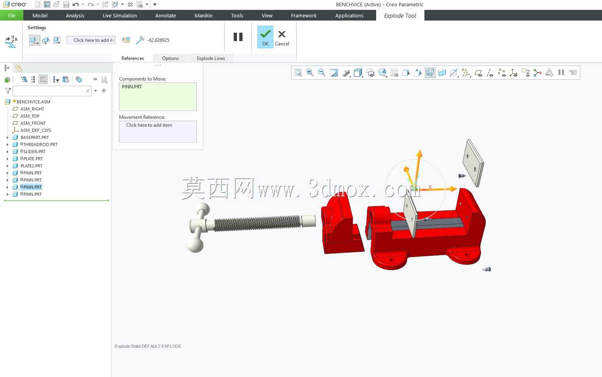Image resolution: width=602 pixels, height=377 pixels.
Task: Open the Undo history dropdown arrow
Action: (83, 5)
